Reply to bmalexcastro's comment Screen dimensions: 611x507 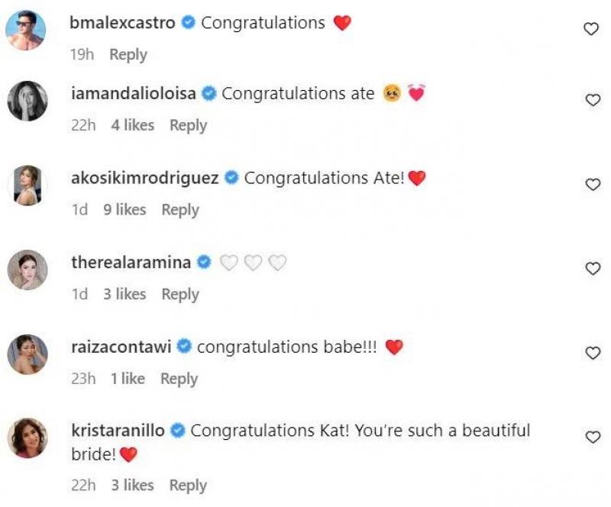coord(128,55)
